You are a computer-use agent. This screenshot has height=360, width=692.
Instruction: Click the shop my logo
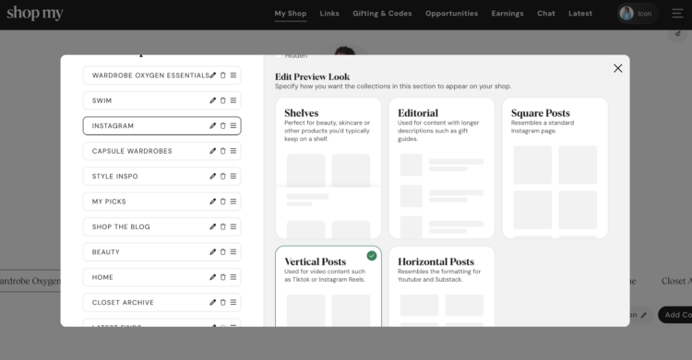tap(35, 13)
